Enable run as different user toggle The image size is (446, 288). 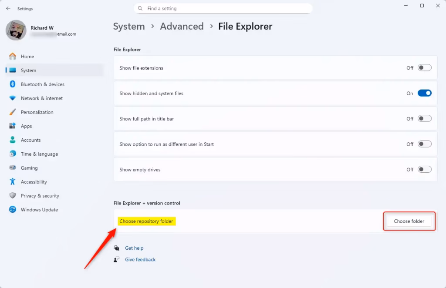(424, 144)
